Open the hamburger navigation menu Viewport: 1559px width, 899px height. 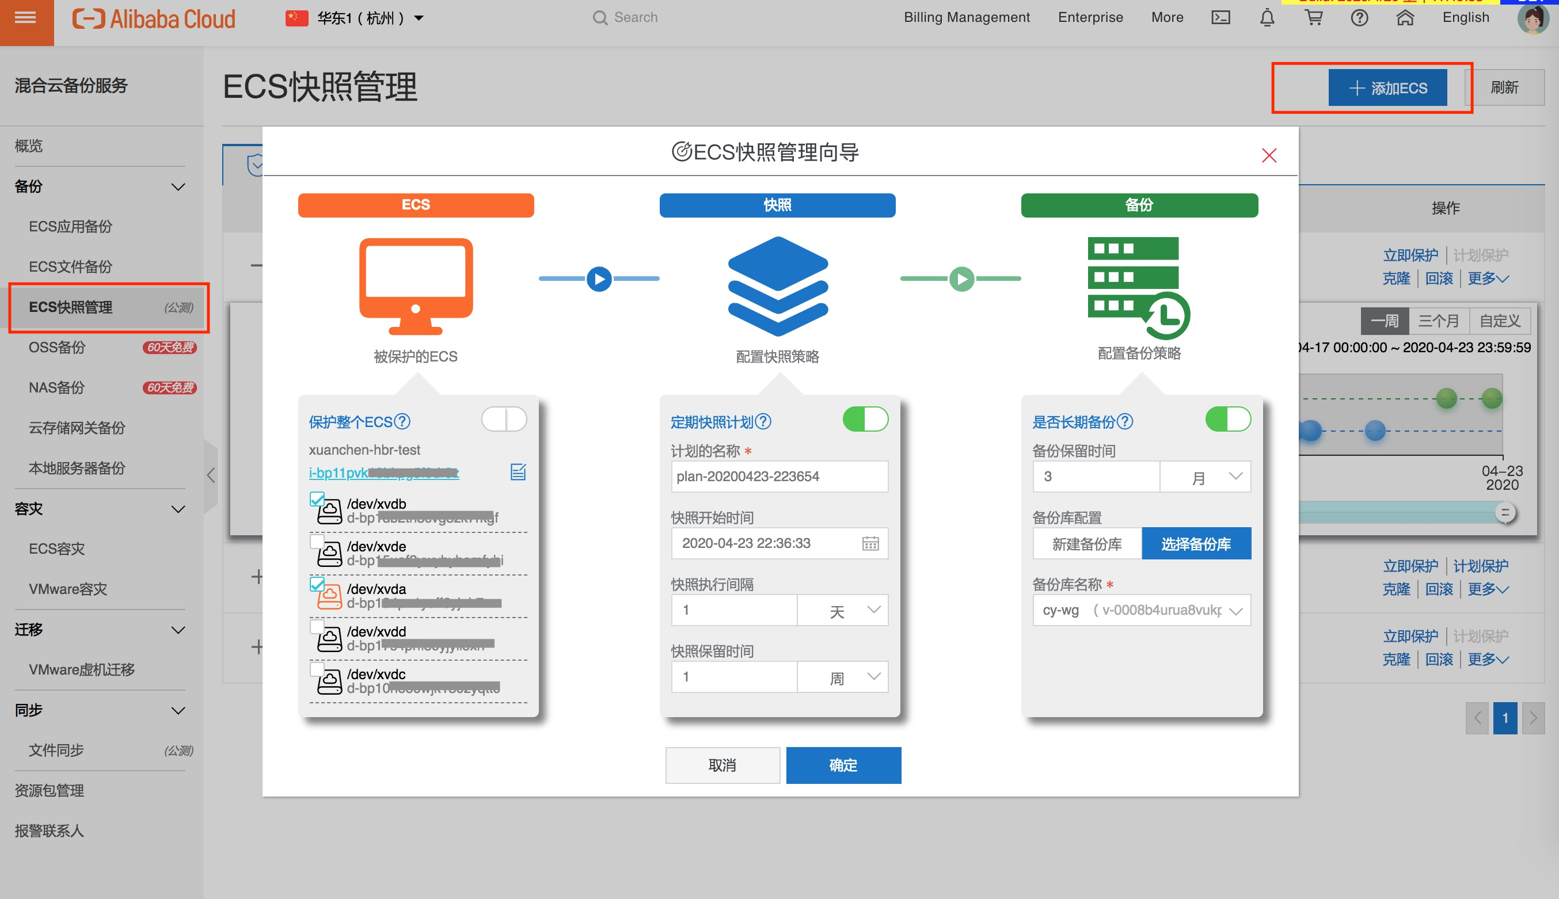click(26, 18)
